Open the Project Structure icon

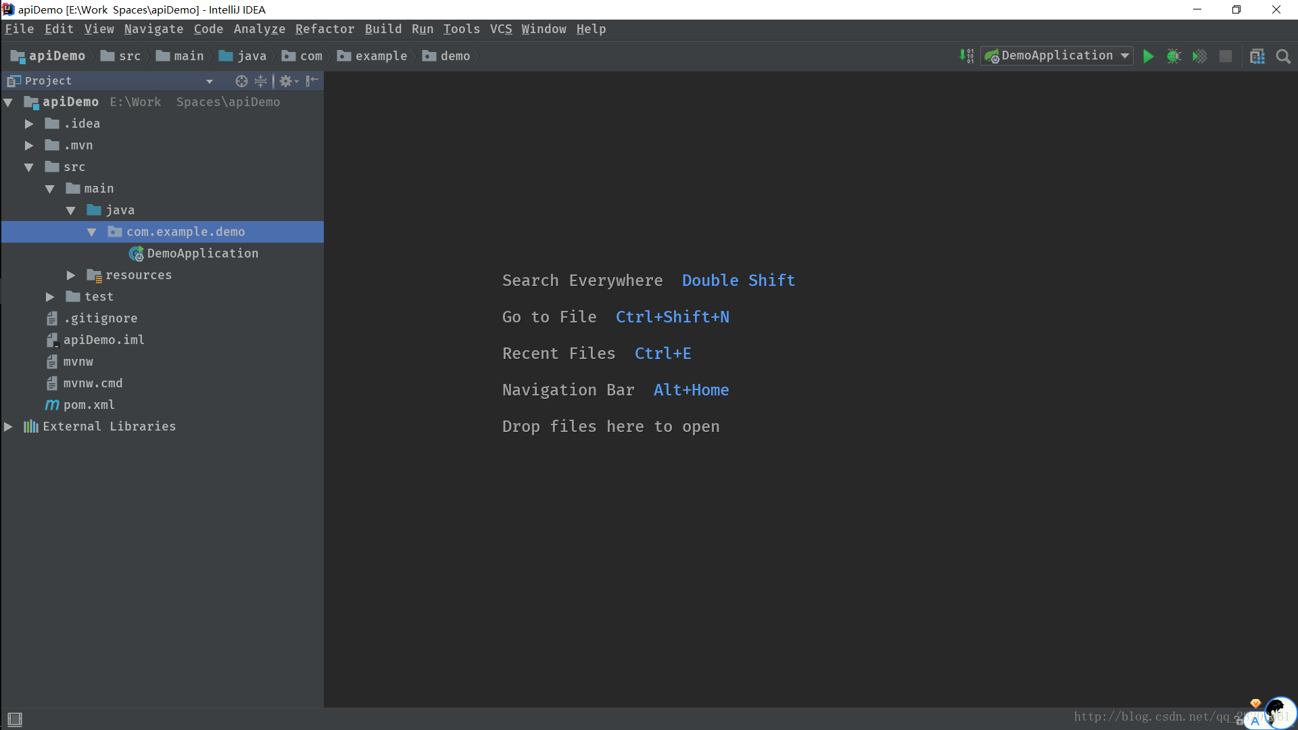1257,56
